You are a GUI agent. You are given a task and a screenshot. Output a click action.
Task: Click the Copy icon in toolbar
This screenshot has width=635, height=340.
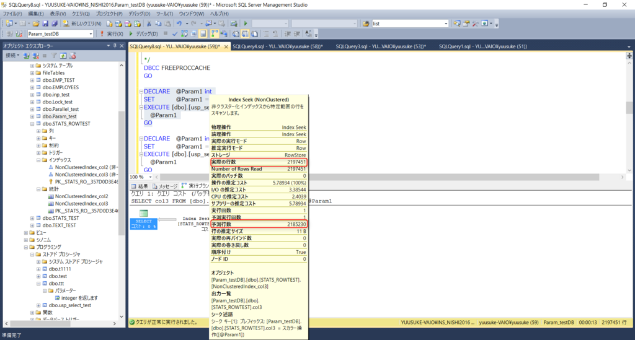pos(158,24)
